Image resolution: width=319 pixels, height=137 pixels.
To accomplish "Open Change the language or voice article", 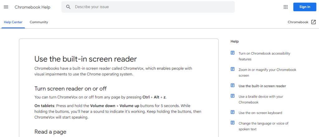I will tap(264, 126).
